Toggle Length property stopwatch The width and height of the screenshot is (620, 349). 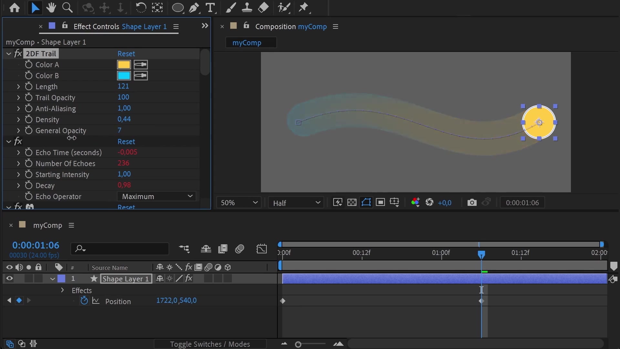29,87
